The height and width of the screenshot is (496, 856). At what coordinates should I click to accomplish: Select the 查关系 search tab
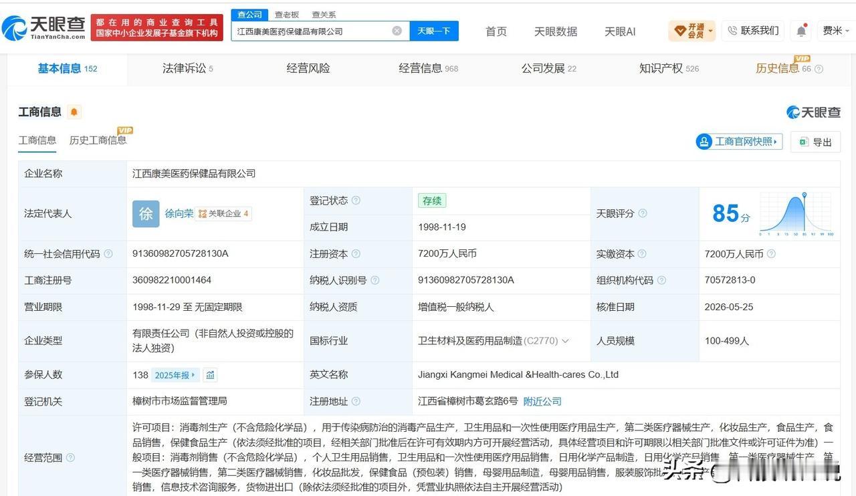pos(324,15)
